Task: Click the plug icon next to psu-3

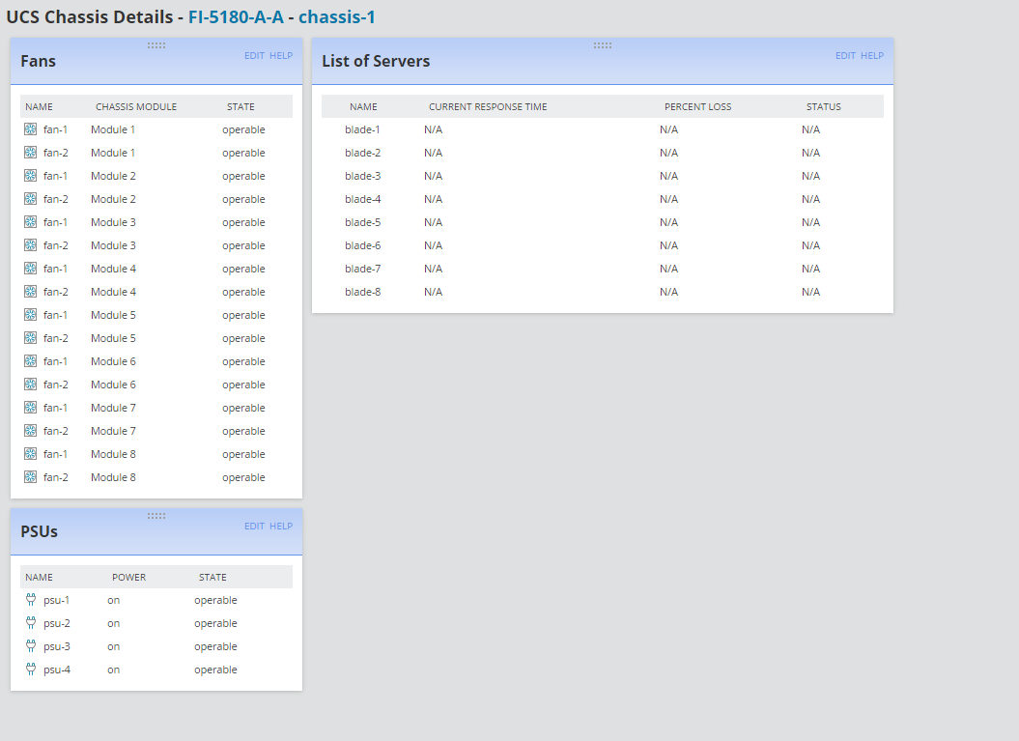Action: click(x=31, y=646)
